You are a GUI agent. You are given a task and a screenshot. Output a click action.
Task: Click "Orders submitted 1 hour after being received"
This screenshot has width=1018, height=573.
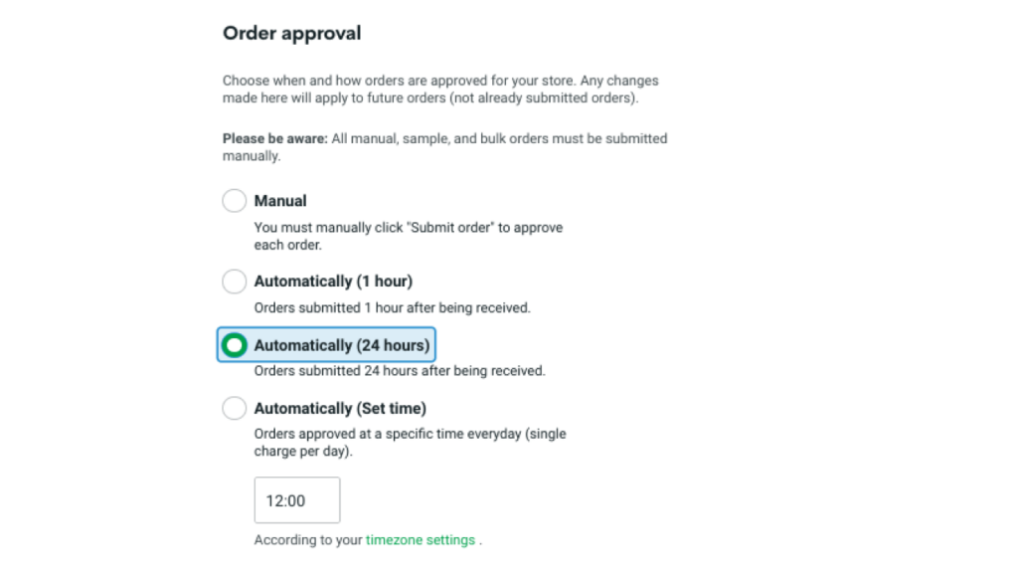(392, 308)
